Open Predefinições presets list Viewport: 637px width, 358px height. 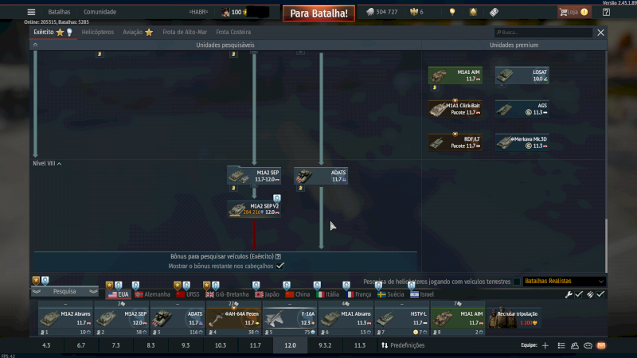(x=403, y=345)
